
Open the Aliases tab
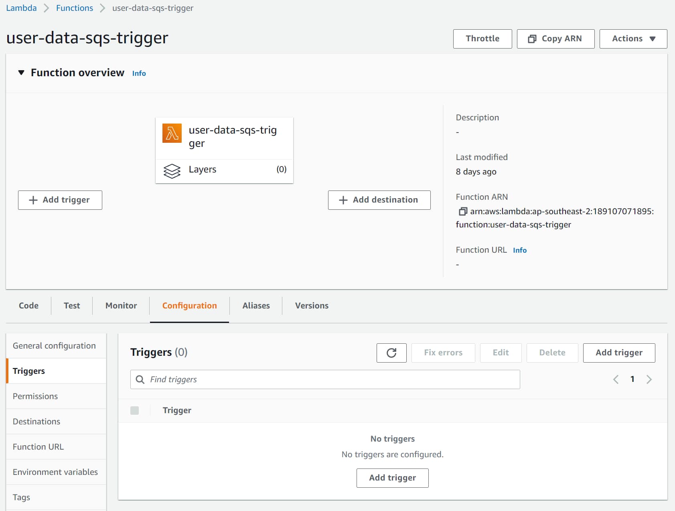[255, 306]
